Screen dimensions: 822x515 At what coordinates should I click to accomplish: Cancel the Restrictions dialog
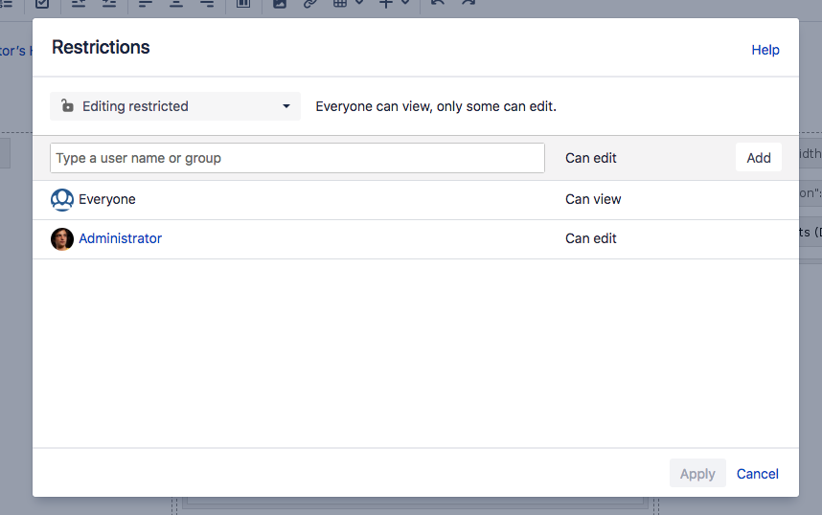pyautogui.click(x=757, y=474)
